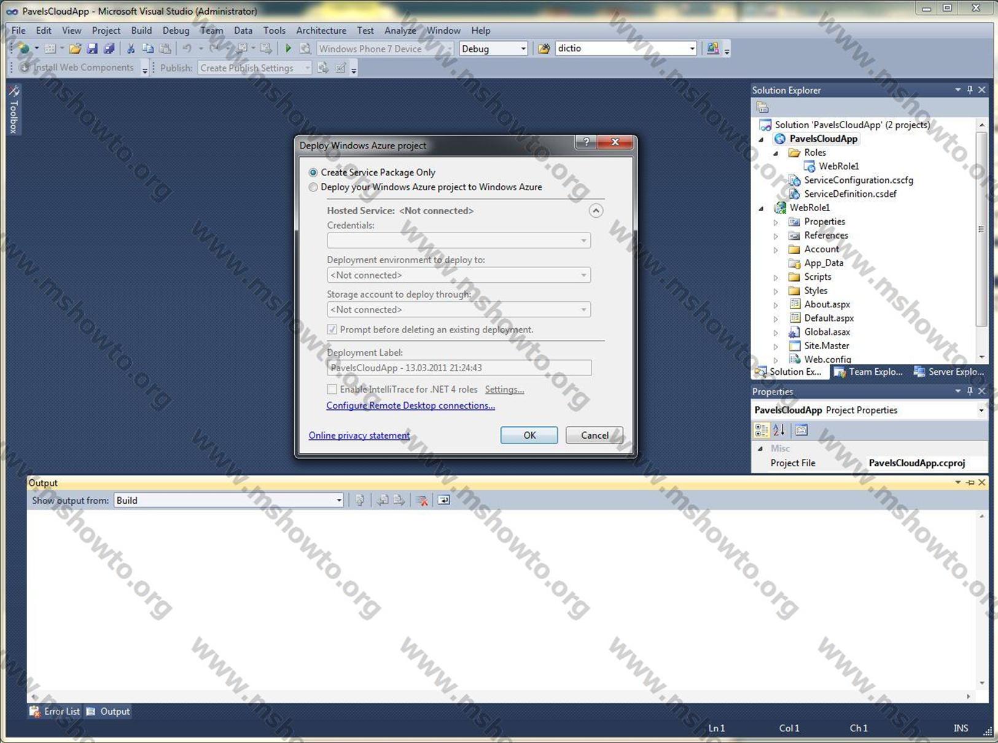998x743 pixels.
Task: Open the Architecture menu
Action: click(x=321, y=31)
